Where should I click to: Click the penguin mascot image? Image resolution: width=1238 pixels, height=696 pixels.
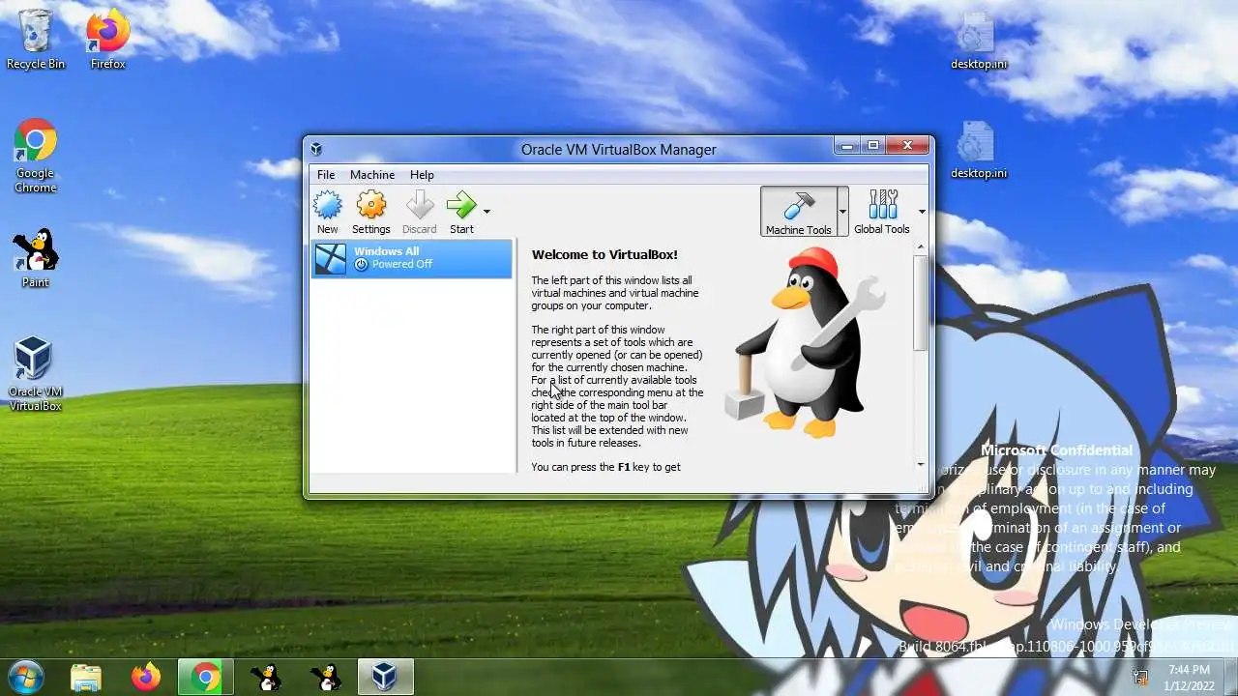pos(805,343)
